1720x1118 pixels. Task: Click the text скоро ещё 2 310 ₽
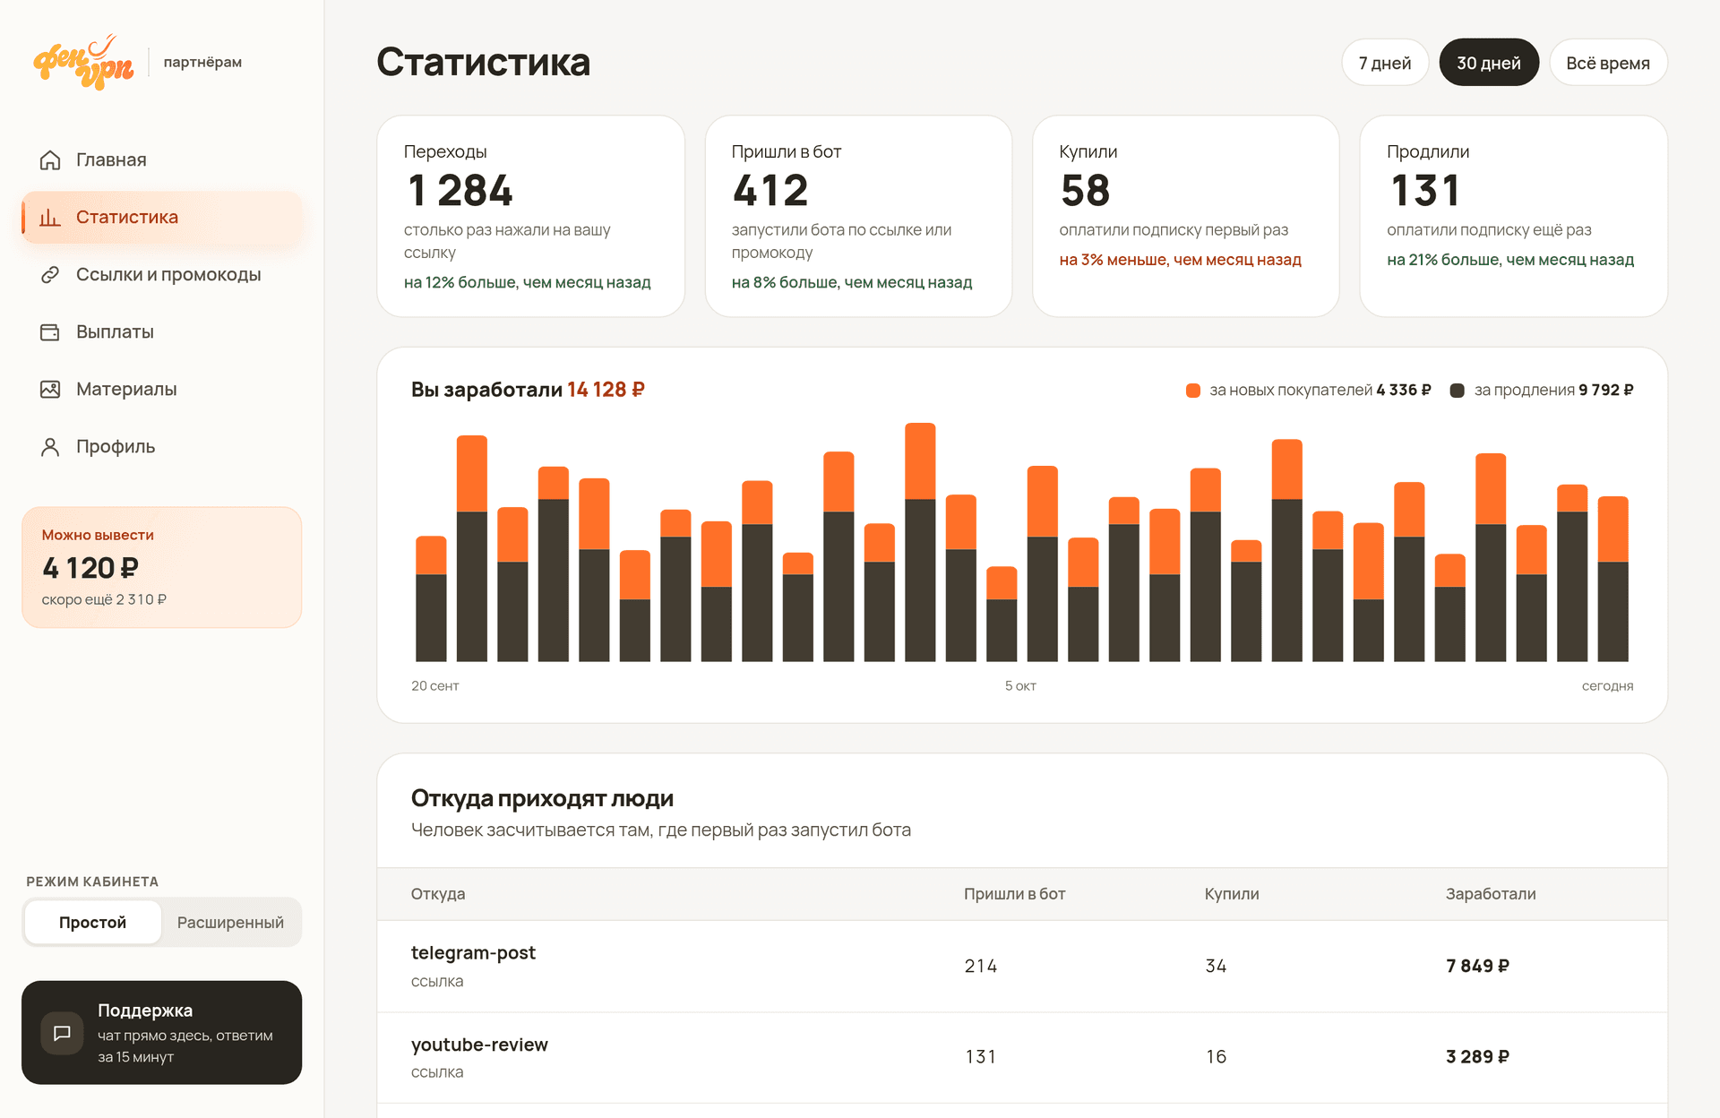point(104,599)
